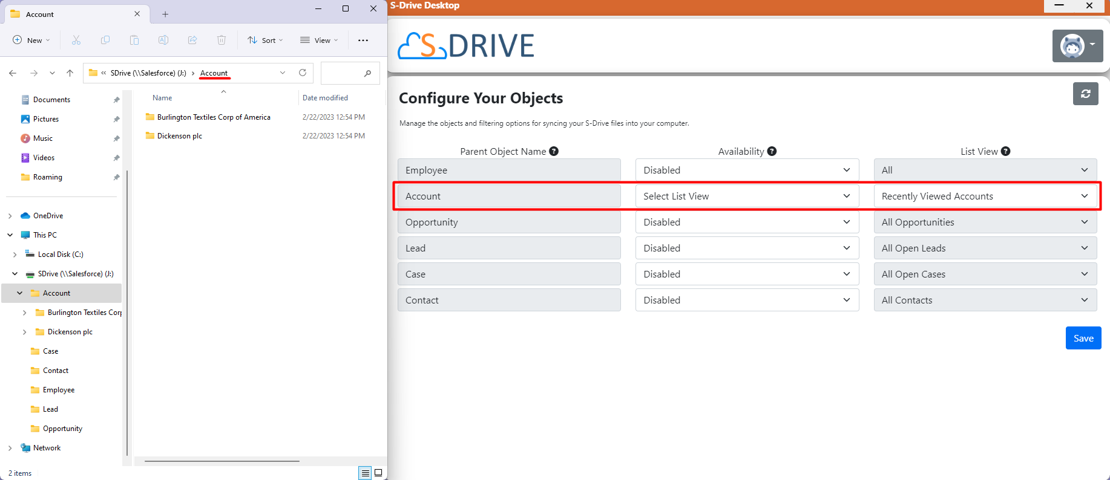
Task: Open Employee availability dropdown
Action: [747, 170]
